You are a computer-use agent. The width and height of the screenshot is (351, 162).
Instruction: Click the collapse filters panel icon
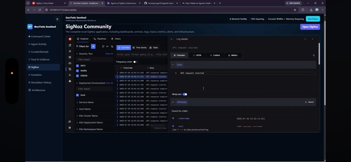(108, 46)
